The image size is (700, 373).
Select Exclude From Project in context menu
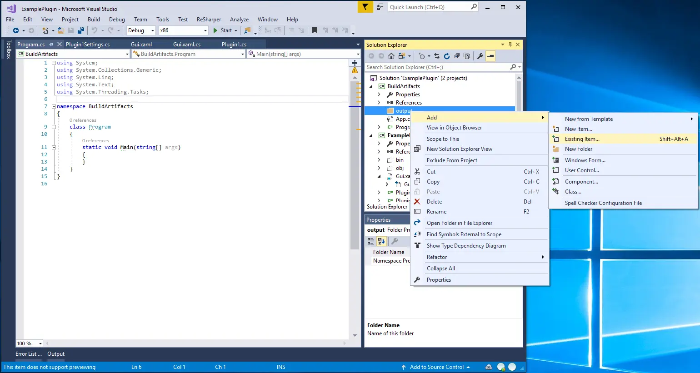(x=480, y=160)
